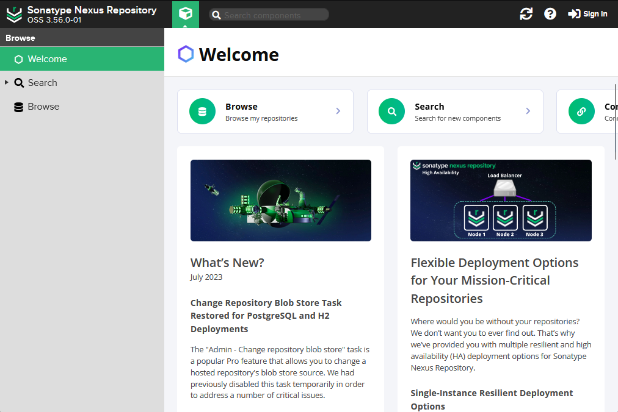The image size is (618, 412).
Task: Open the Browse cube icon in header
Action: [x=185, y=14]
